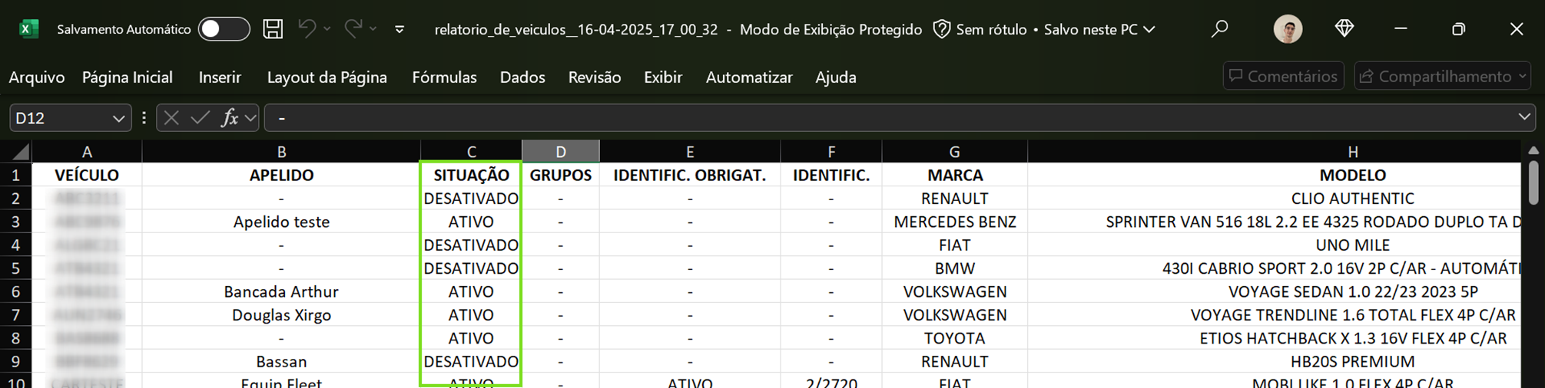Screen dimensions: 1545x388
Task: Click the formula bar Cancel X icon
Action: coord(171,118)
